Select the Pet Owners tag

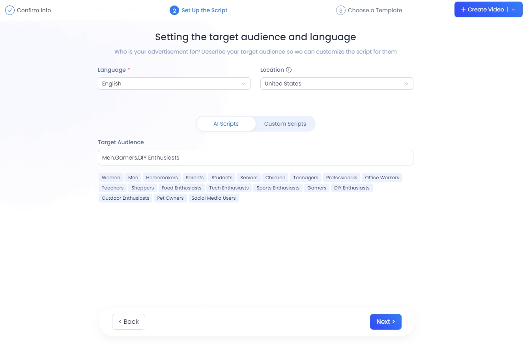170,198
